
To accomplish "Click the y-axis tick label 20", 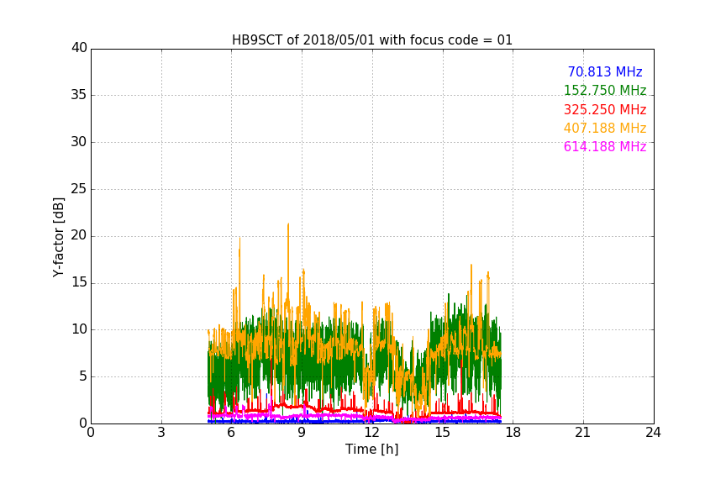I will pyautogui.click(x=79, y=236).
